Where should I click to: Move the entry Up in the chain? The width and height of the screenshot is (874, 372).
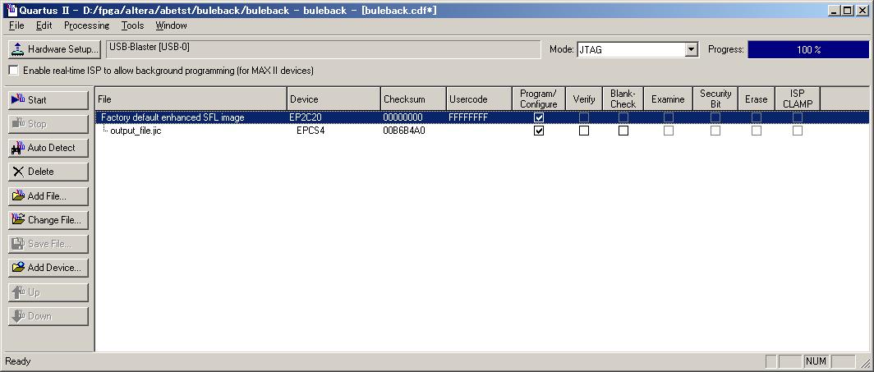pyautogui.click(x=48, y=292)
